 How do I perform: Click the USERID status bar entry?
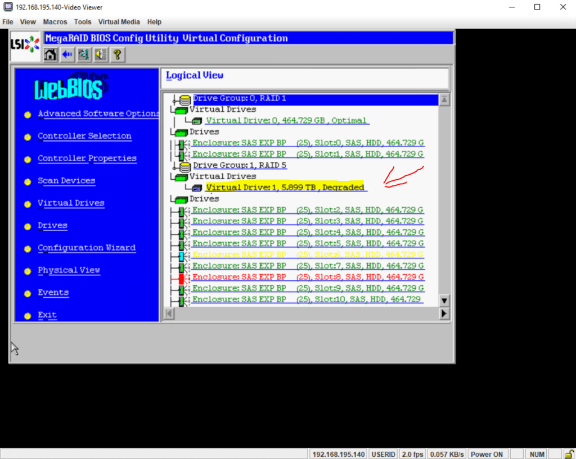(x=383, y=455)
